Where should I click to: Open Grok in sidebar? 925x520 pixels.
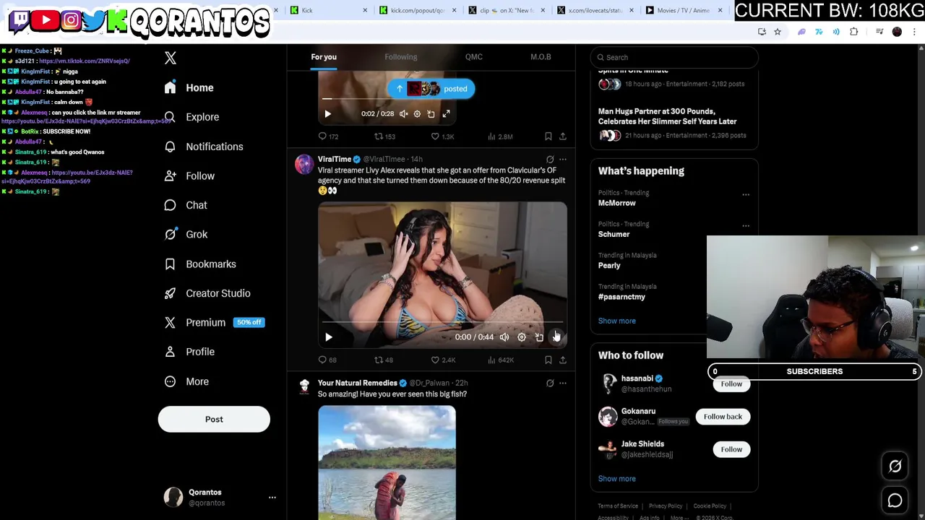[186, 234]
